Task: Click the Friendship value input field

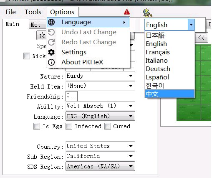Action: click(71, 96)
